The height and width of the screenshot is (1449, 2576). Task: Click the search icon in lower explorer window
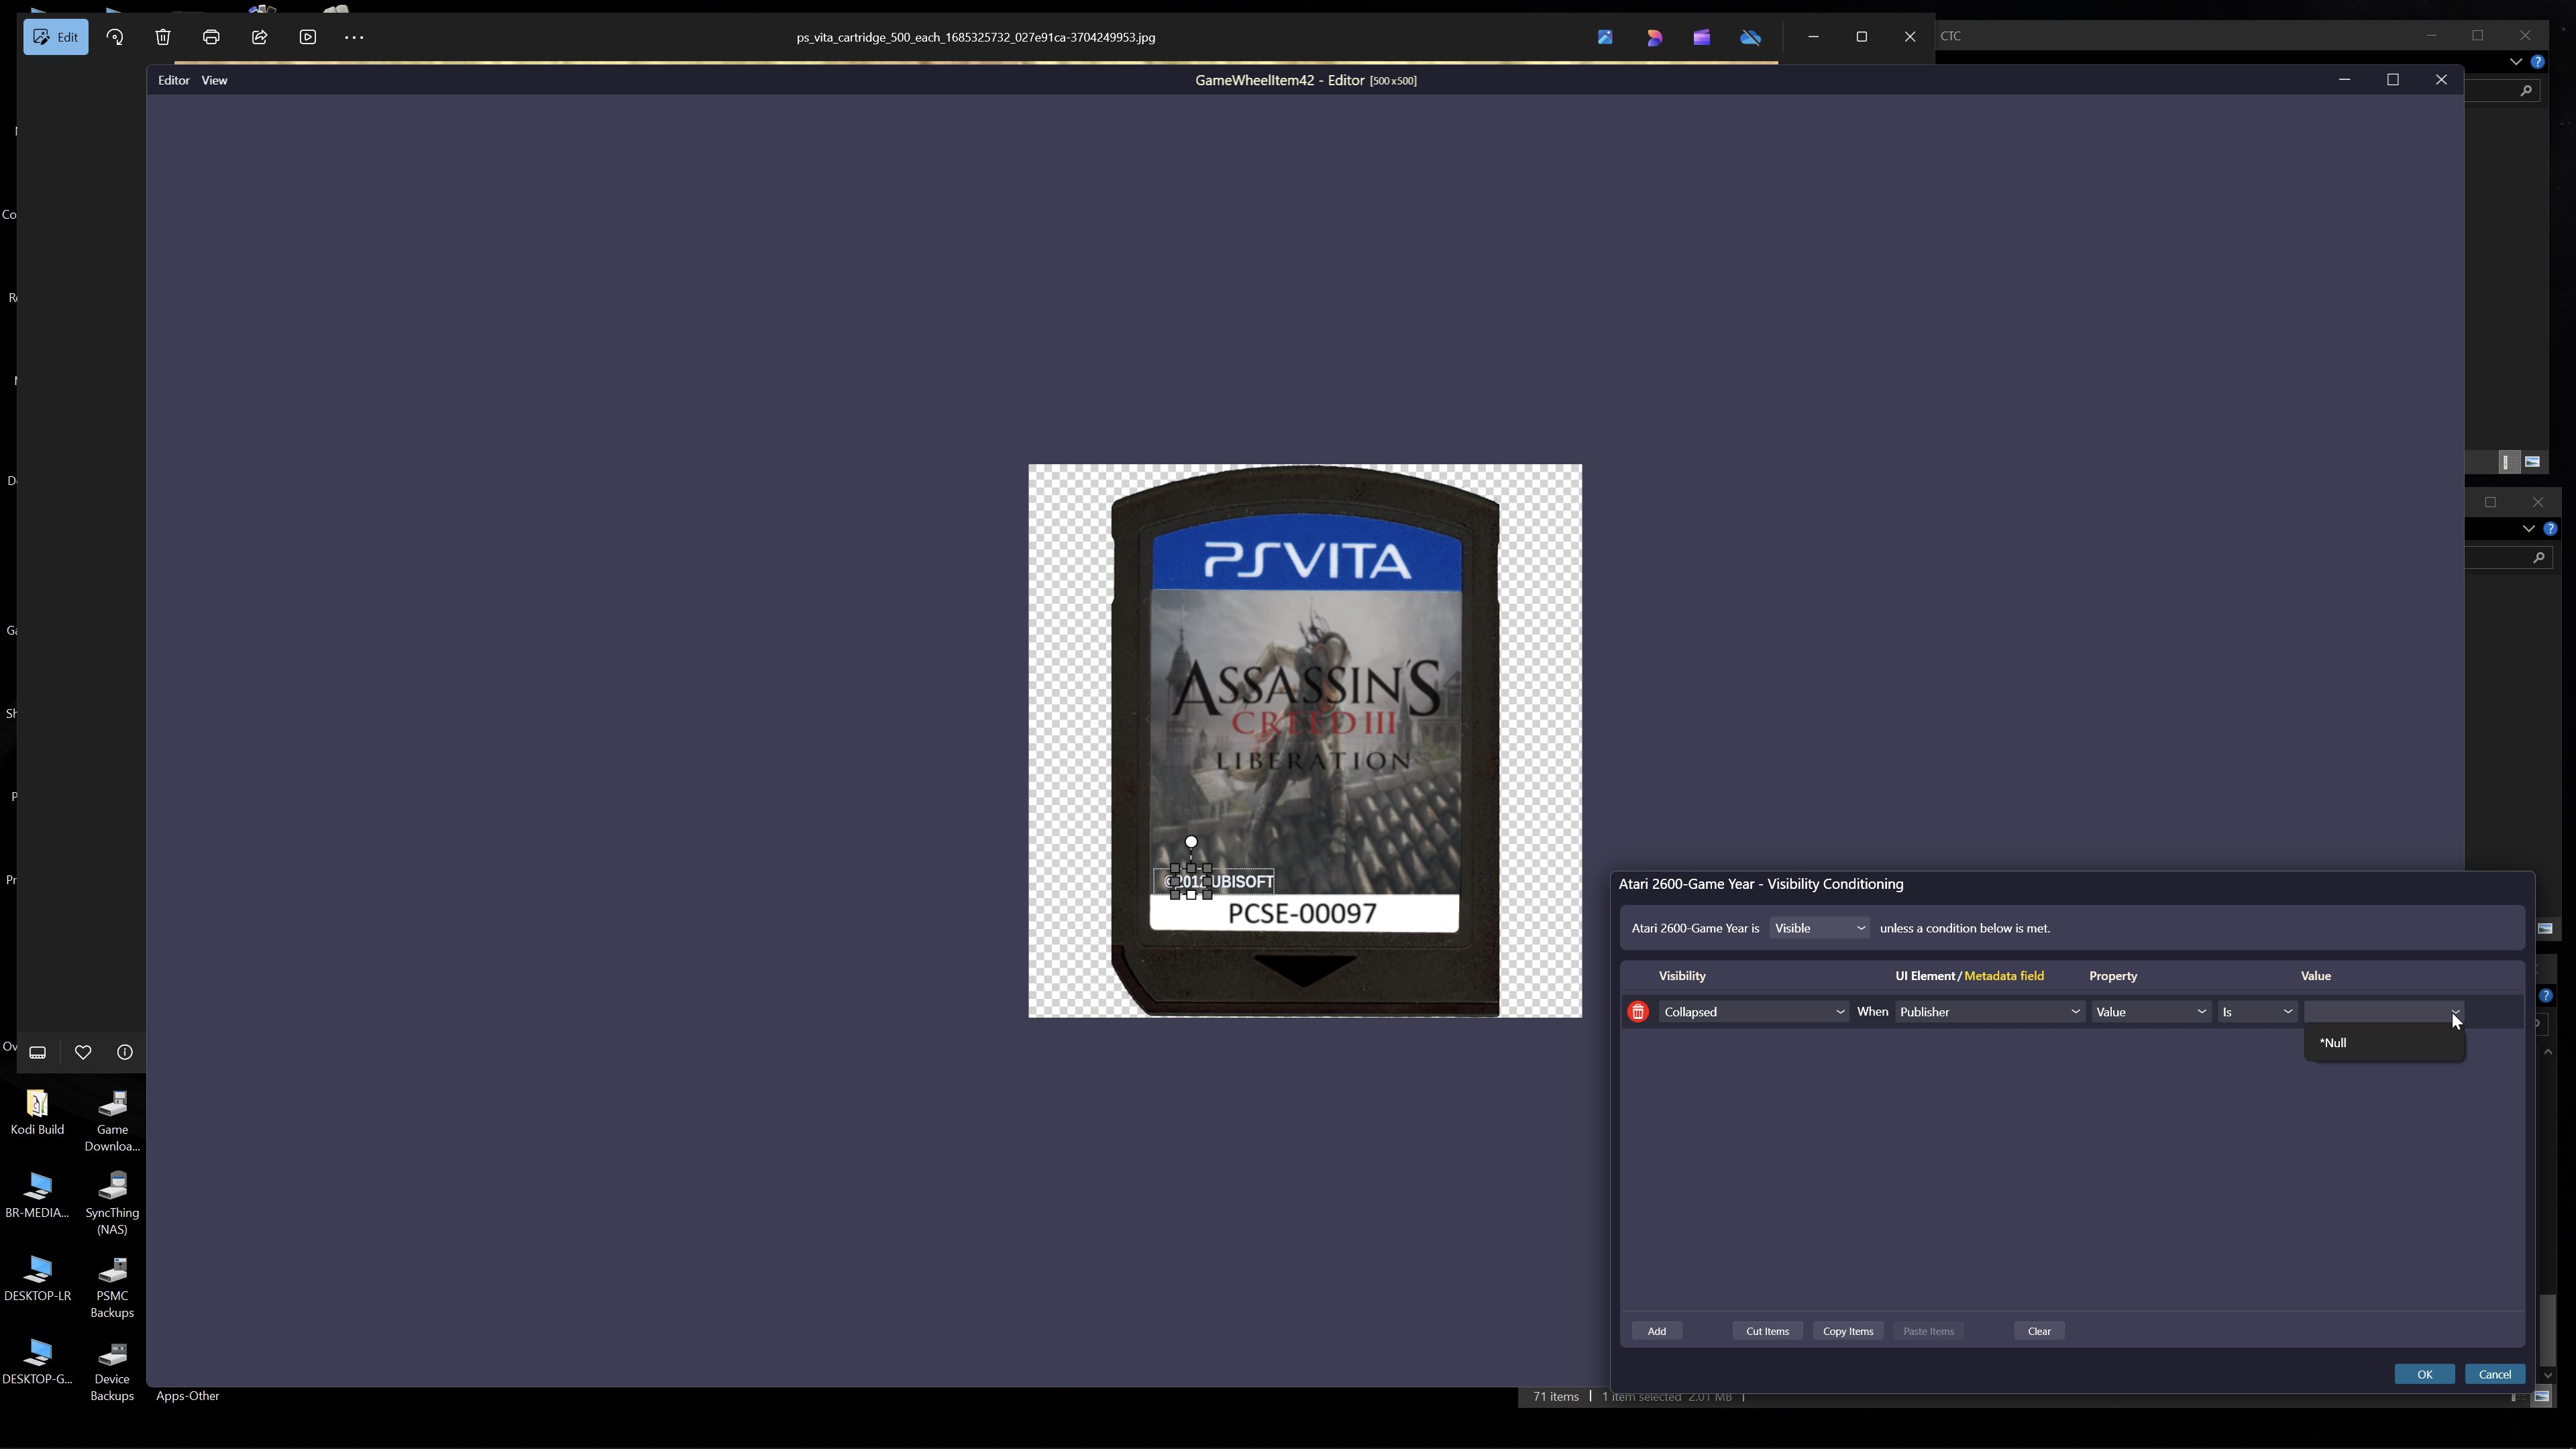tap(2538, 558)
